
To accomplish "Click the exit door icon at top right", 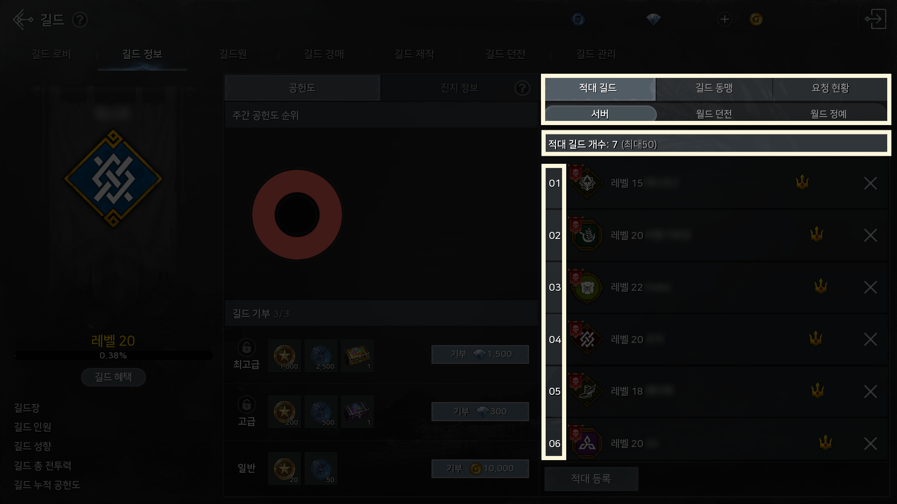I will click(876, 19).
